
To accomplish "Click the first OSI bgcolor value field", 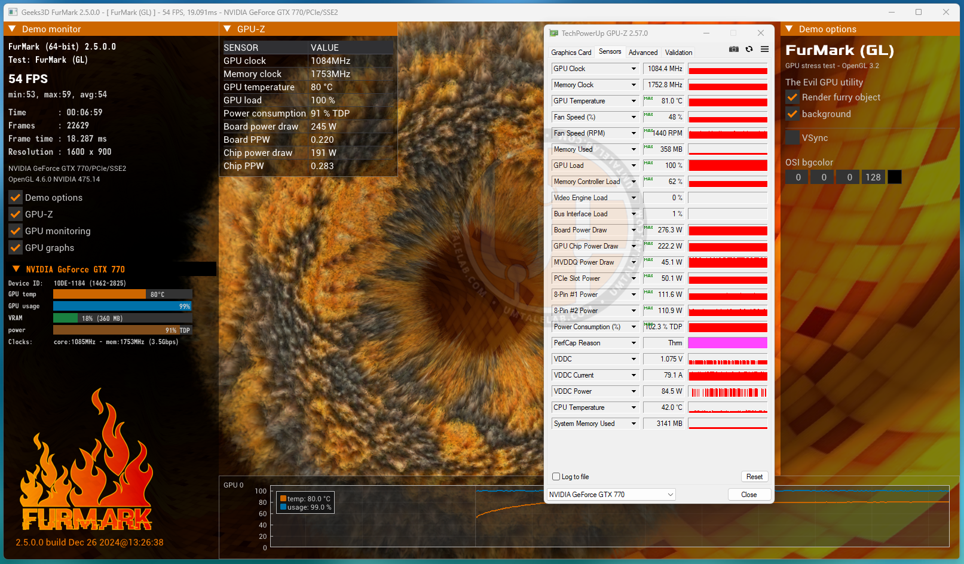I will click(x=798, y=177).
